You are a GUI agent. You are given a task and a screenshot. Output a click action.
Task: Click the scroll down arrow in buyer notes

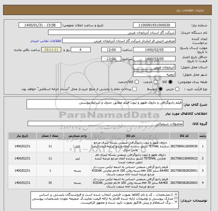click(x=176, y=202)
